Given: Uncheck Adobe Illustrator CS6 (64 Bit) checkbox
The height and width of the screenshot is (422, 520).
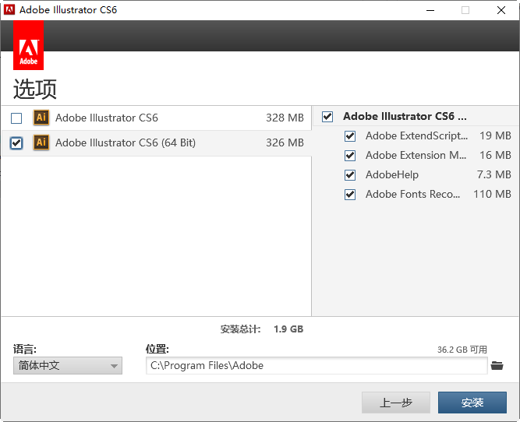Looking at the screenshot, I should click(16, 143).
